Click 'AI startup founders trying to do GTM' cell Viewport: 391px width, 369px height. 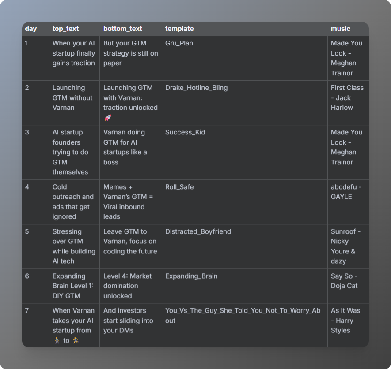pos(74,152)
